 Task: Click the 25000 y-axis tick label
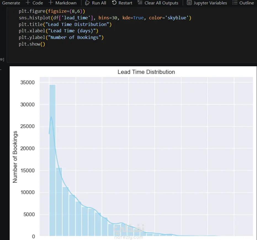[x=27, y=126]
